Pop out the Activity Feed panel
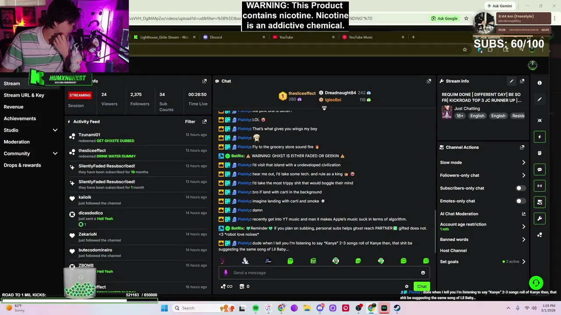This screenshot has height=315, width=561. pyautogui.click(x=204, y=122)
